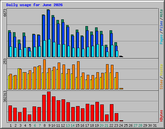Image resolution: width=165 pixels, height=129 pixels.
Task: Click the yellow Sites bar for day 7
Action: pyautogui.click(x=38, y=78)
